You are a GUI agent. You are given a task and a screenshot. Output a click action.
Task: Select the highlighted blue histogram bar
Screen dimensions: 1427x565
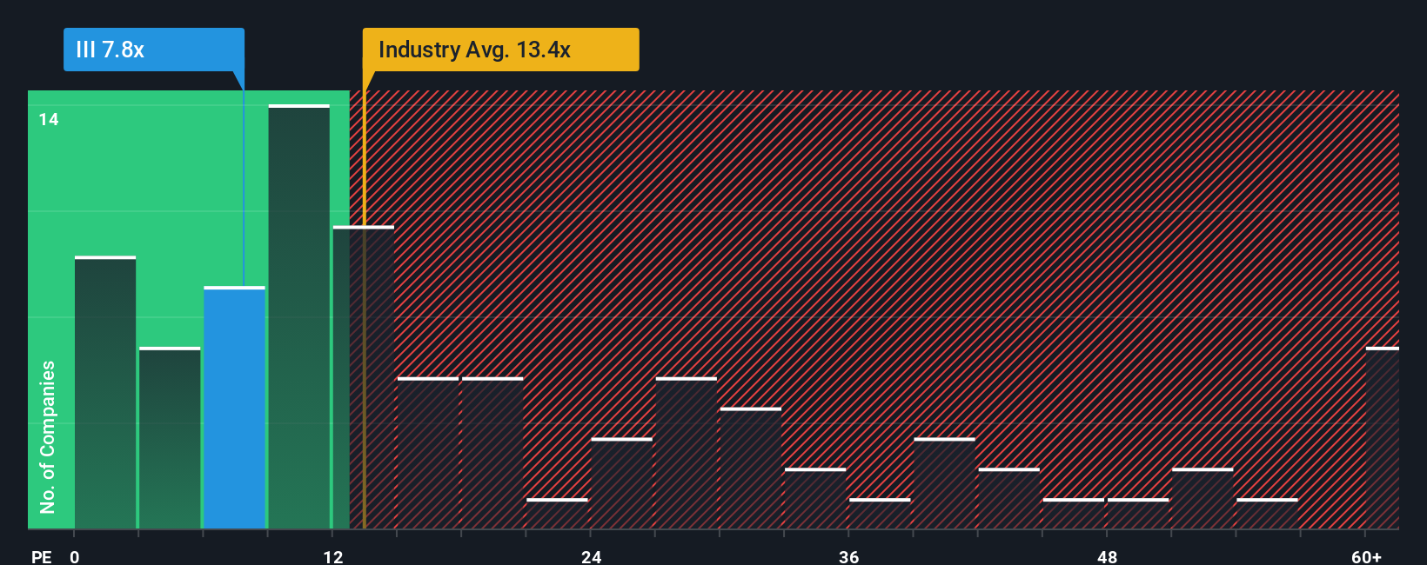234,408
